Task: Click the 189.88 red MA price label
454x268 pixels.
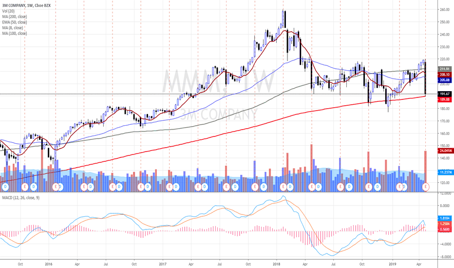Action: pyautogui.click(x=444, y=99)
